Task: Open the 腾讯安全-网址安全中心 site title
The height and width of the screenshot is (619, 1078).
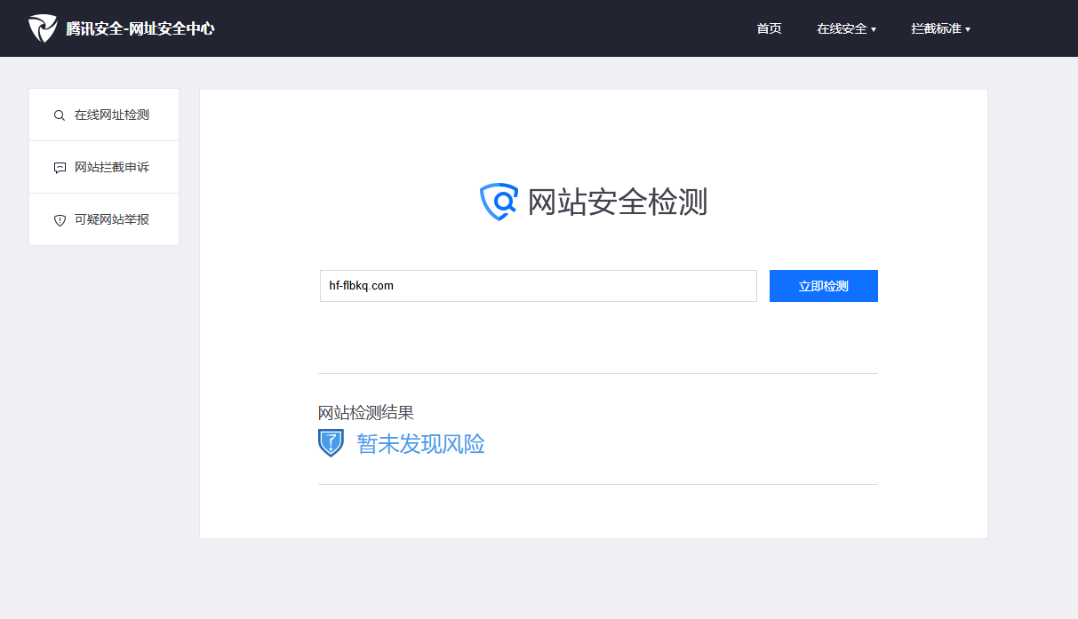Action: [140, 28]
